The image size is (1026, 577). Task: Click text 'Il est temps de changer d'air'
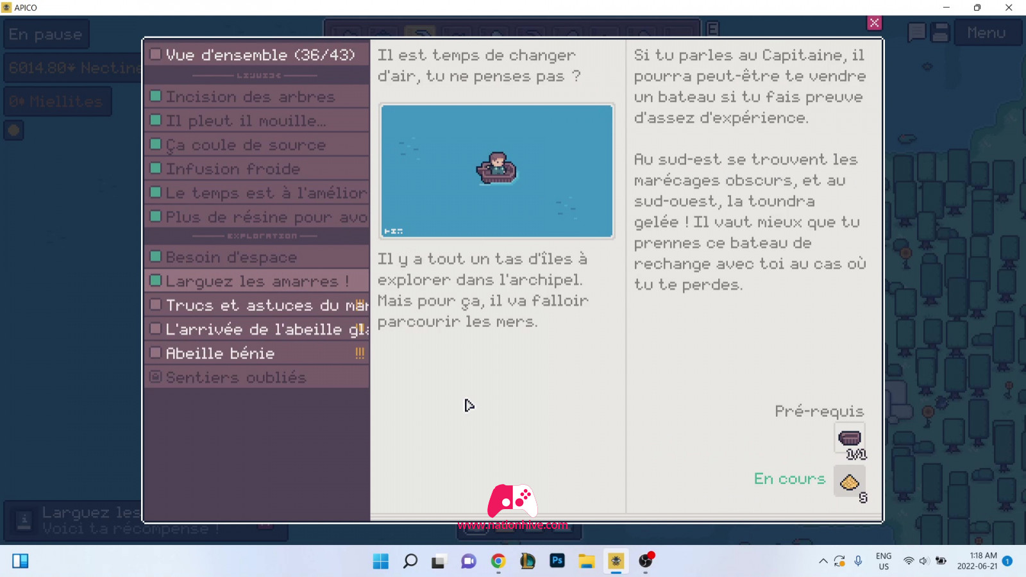pos(479,65)
